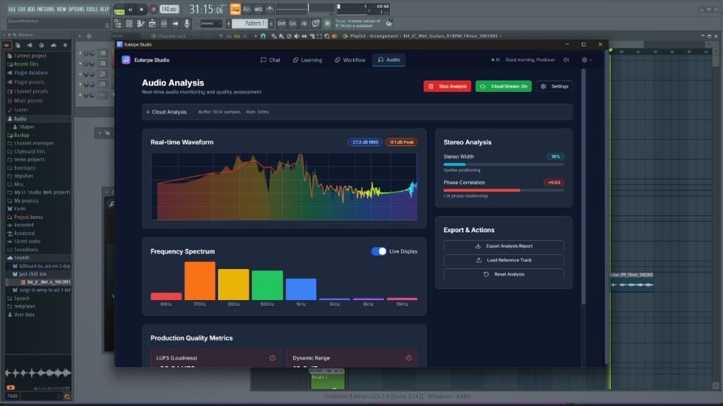Open the OPTIONS menu in FL Studio
The height and width of the screenshot is (406, 723).
click(x=76, y=9)
